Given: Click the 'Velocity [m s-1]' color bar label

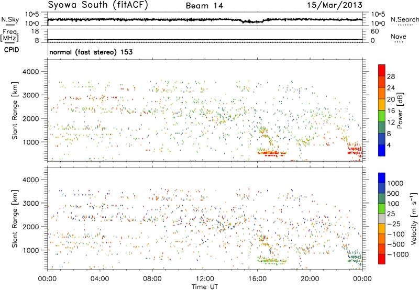Looking at the screenshot, I should [x=414, y=218].
